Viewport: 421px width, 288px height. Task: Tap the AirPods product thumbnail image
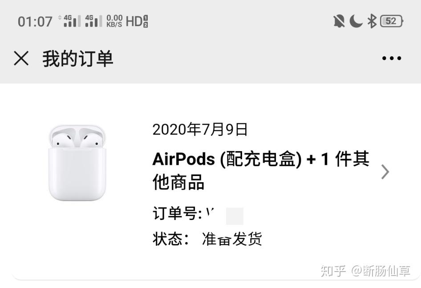77,163
